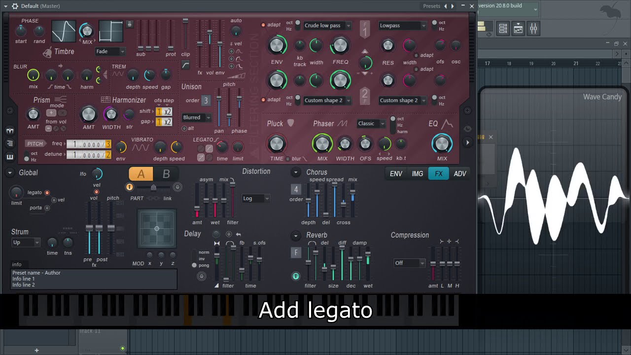Click the clip slider
Viewport: 631px width, 355px height.
[185, 34]
